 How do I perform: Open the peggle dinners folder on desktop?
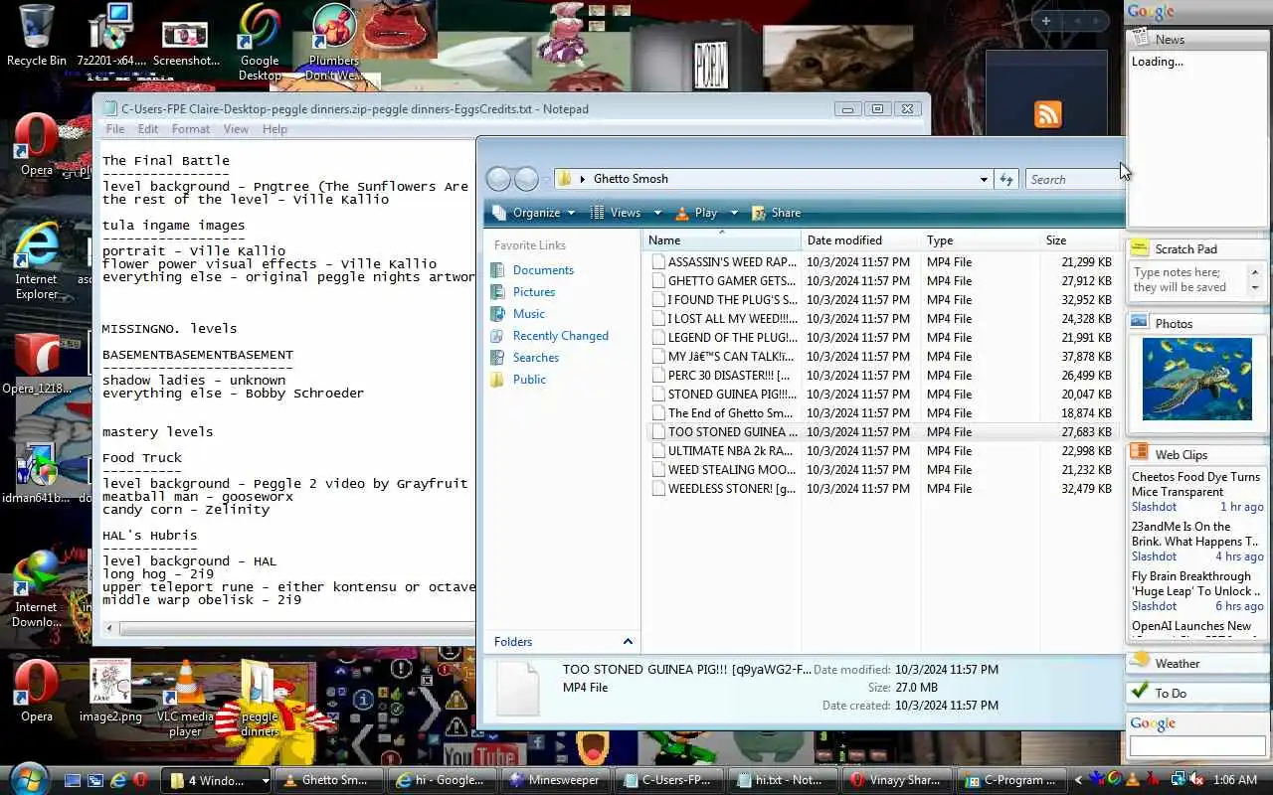(260, 698)
